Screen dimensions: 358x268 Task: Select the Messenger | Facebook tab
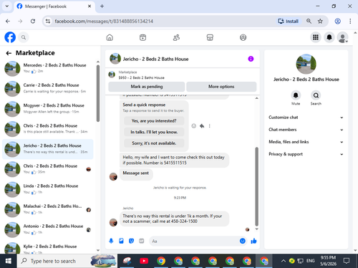point(54,6)
